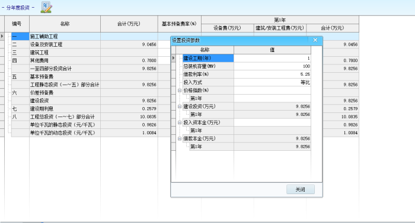Open the 投入方式 value 等比
This screenshot has width=415, height=223.
272,82
